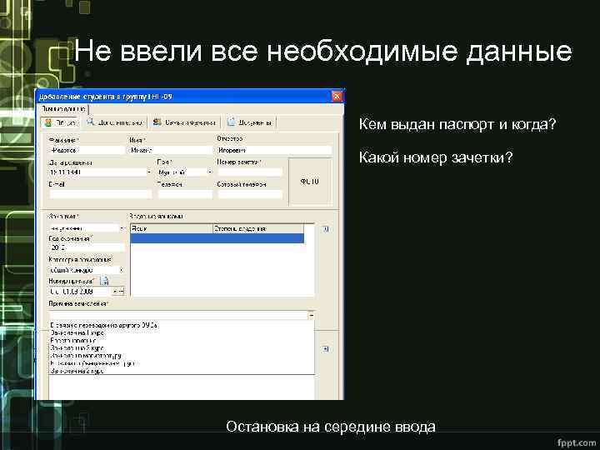
Task: Click the Причина зачисления combo text field
Action: point(178,315)
